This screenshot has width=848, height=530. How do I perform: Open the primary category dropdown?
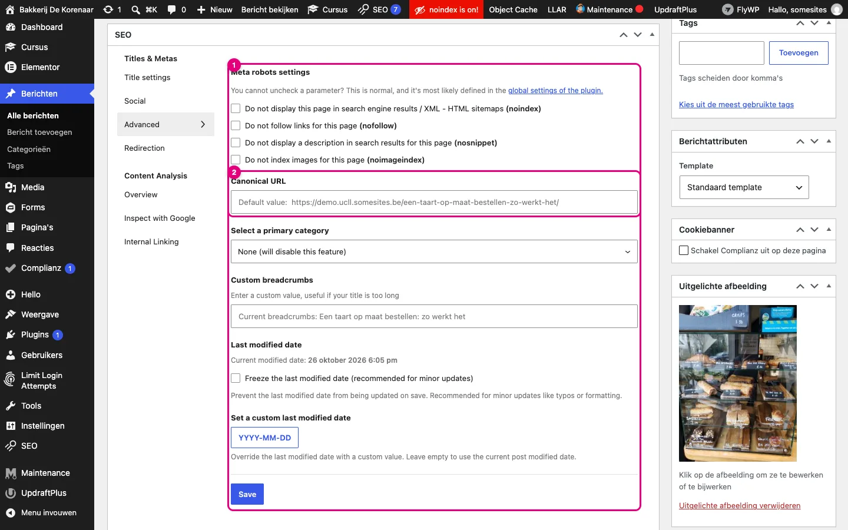pyautogui.click(x=434, y=251)
